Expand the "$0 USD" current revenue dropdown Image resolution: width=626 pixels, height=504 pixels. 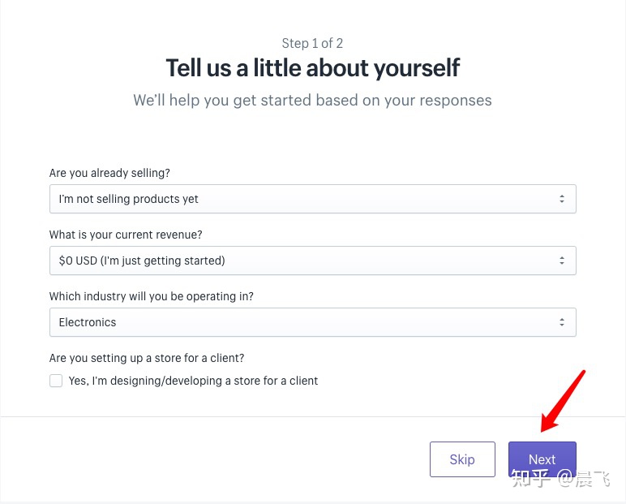tap(312, 261)
